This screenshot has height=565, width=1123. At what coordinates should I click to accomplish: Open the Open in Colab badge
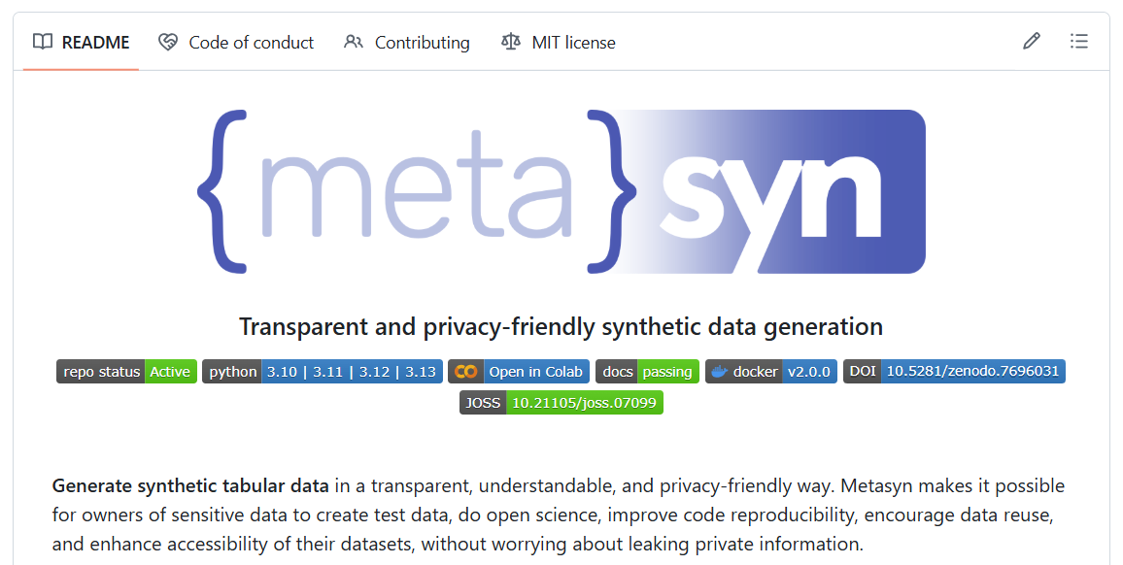519,372
